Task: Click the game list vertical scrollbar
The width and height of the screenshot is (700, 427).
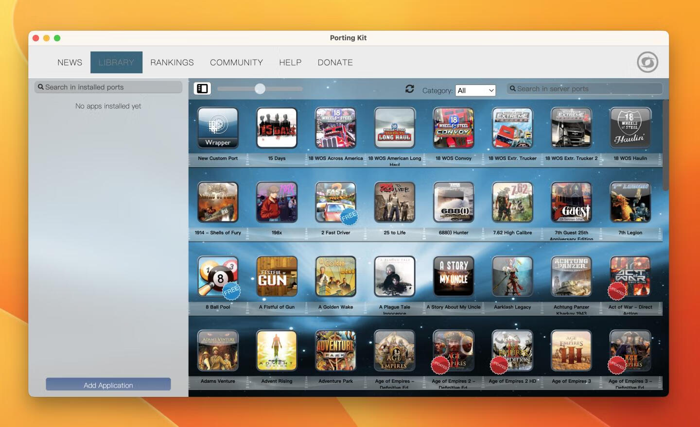Action: click(x=665, y=146)
